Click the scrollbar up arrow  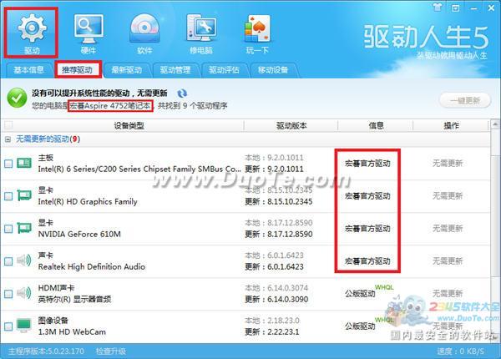pyautogui.click(x=495, y=124)
